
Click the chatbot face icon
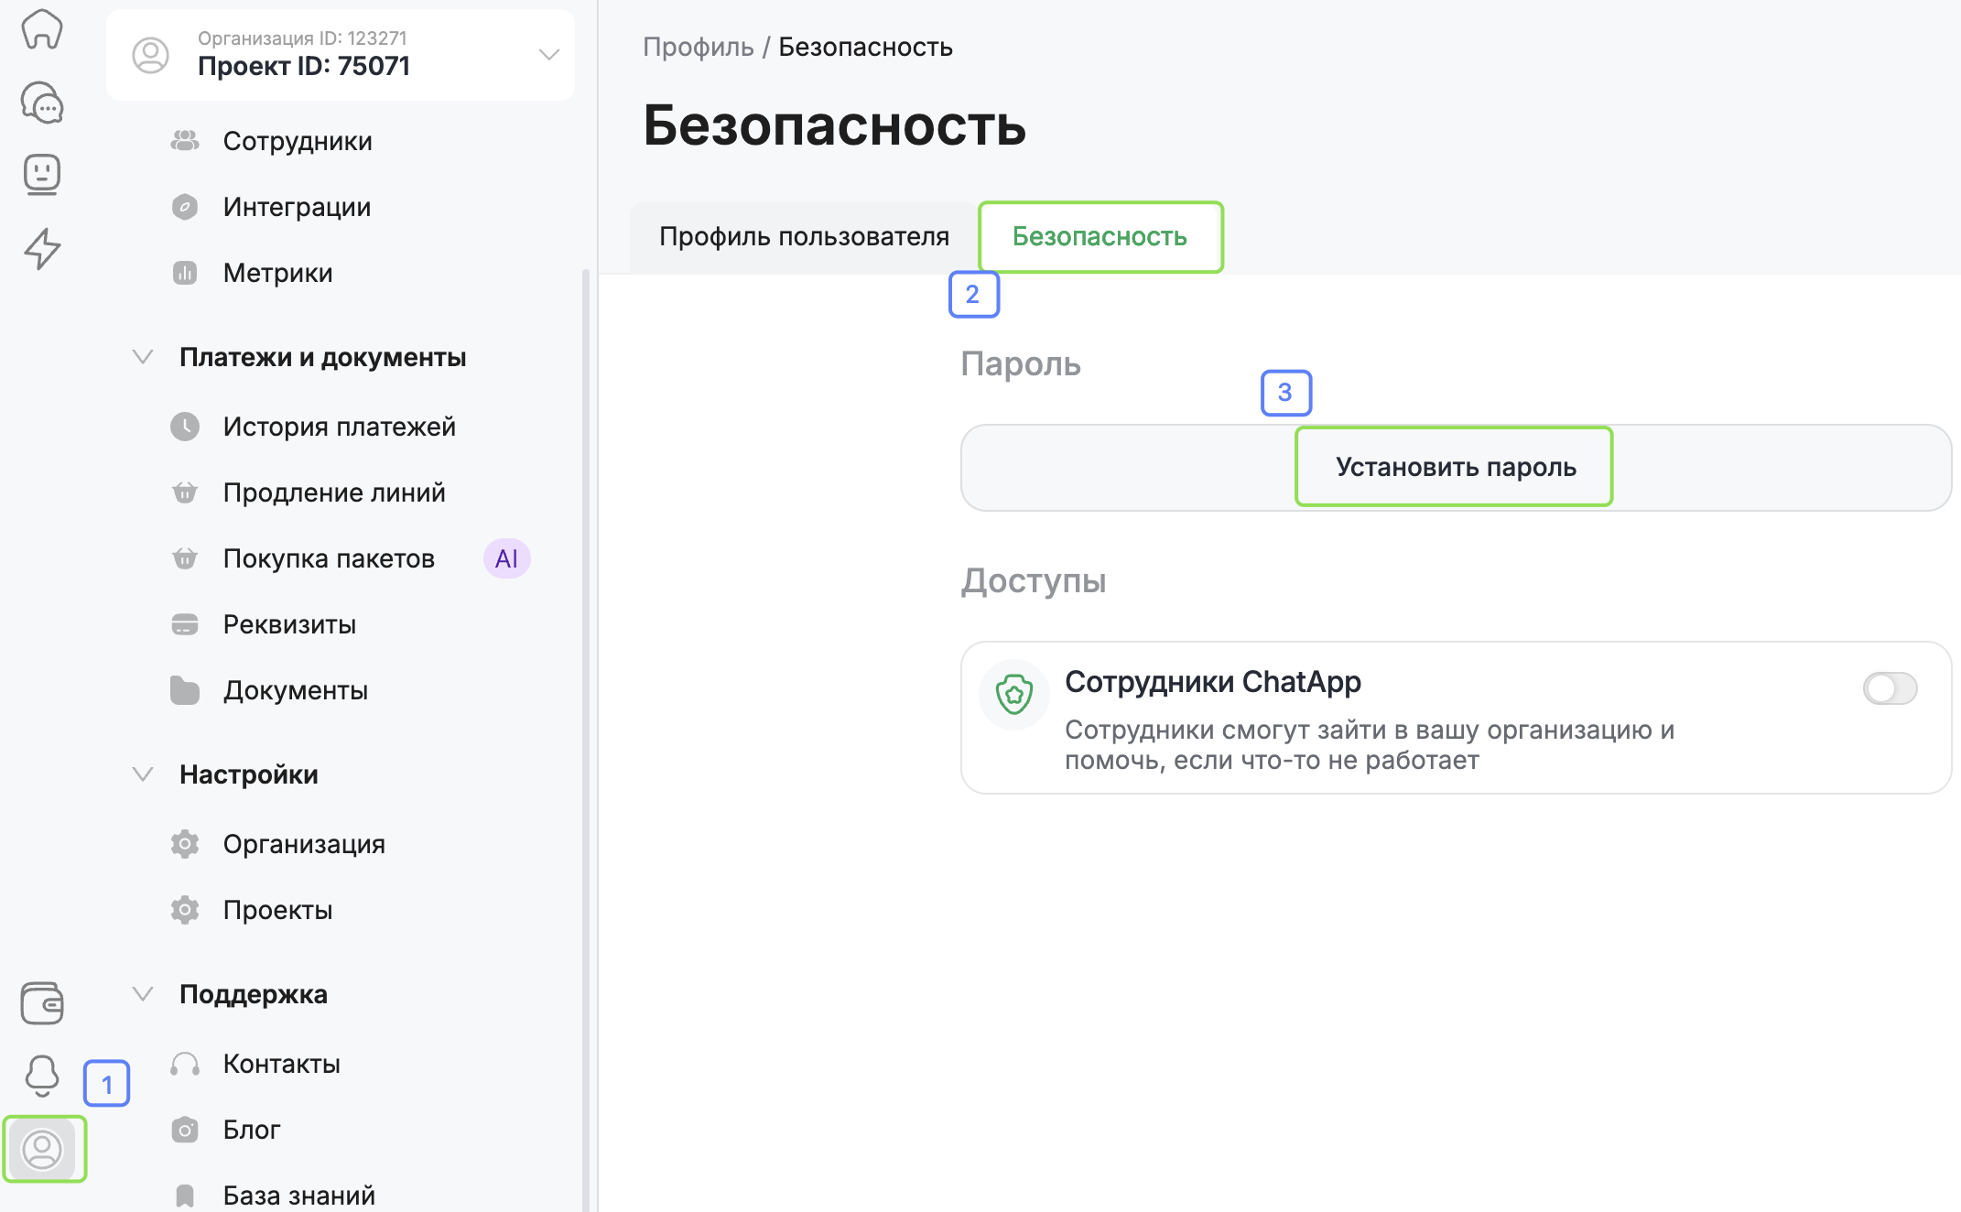pyautogui.click(x=42, y=174)
